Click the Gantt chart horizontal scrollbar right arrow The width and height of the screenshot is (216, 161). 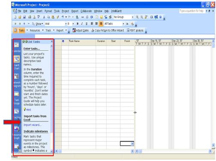pos(210,151)
